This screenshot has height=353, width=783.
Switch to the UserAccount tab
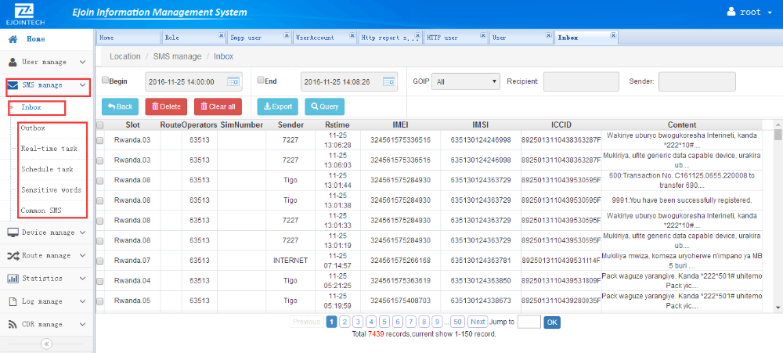[x=325, y=38]
